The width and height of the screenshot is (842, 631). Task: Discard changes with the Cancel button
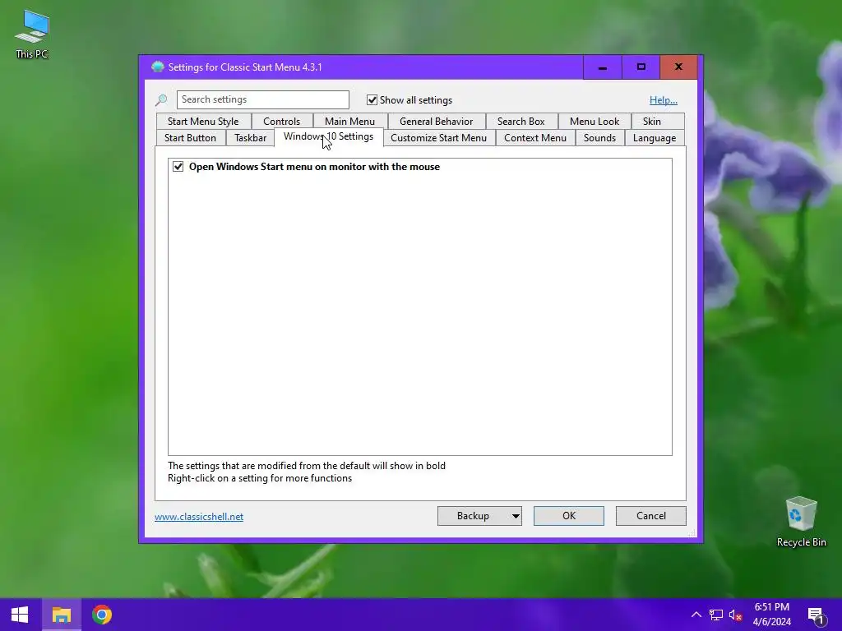tap(651, 516)
